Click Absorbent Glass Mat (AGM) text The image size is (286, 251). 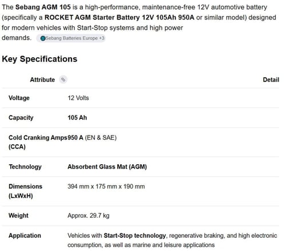click(107, 167)
